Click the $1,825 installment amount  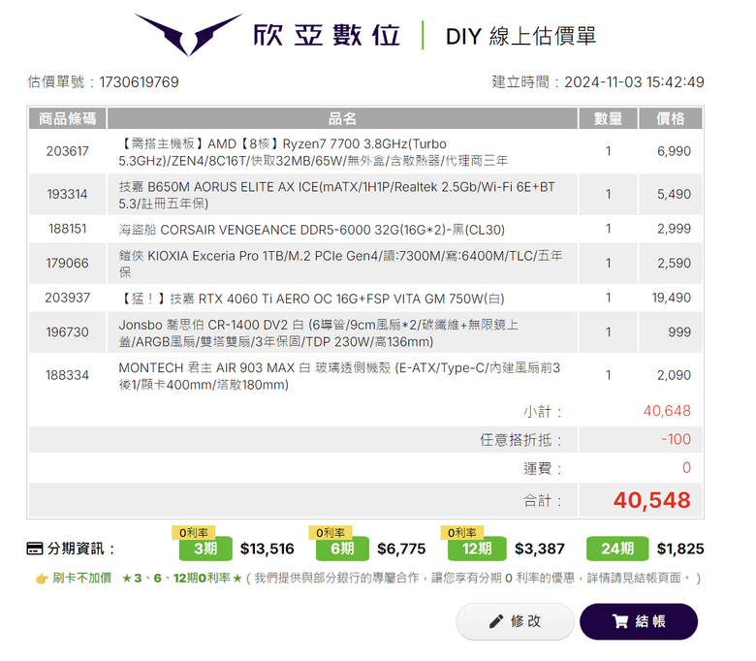[680, 549]
